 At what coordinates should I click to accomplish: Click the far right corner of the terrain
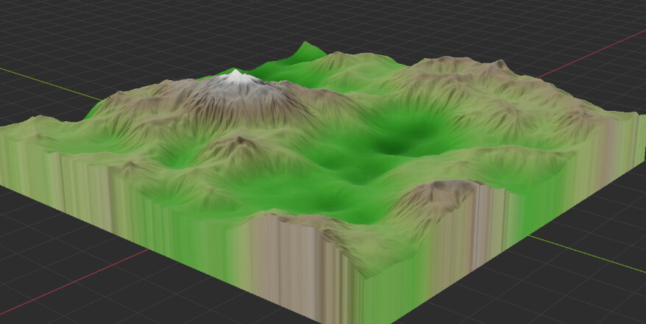click(637, 118)
